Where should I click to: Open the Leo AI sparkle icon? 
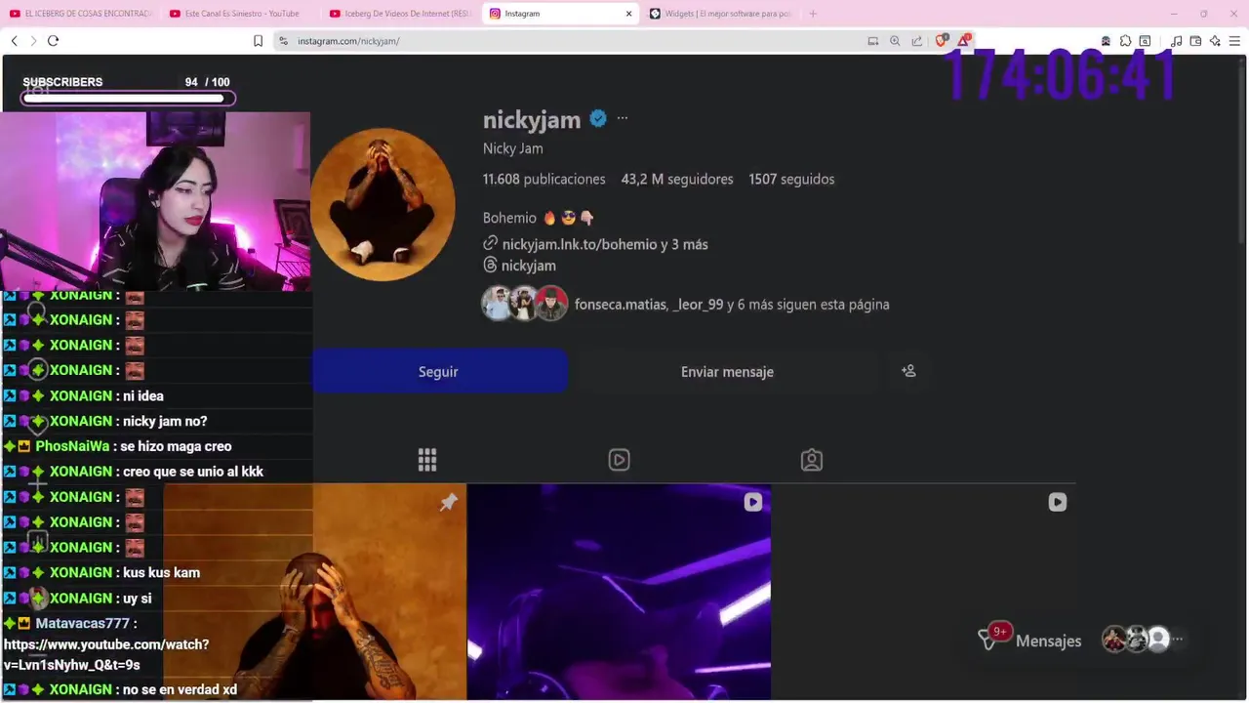(1215, 41)
